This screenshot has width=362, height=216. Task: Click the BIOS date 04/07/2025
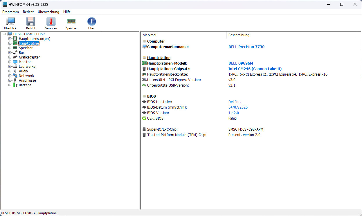point(238,107)
